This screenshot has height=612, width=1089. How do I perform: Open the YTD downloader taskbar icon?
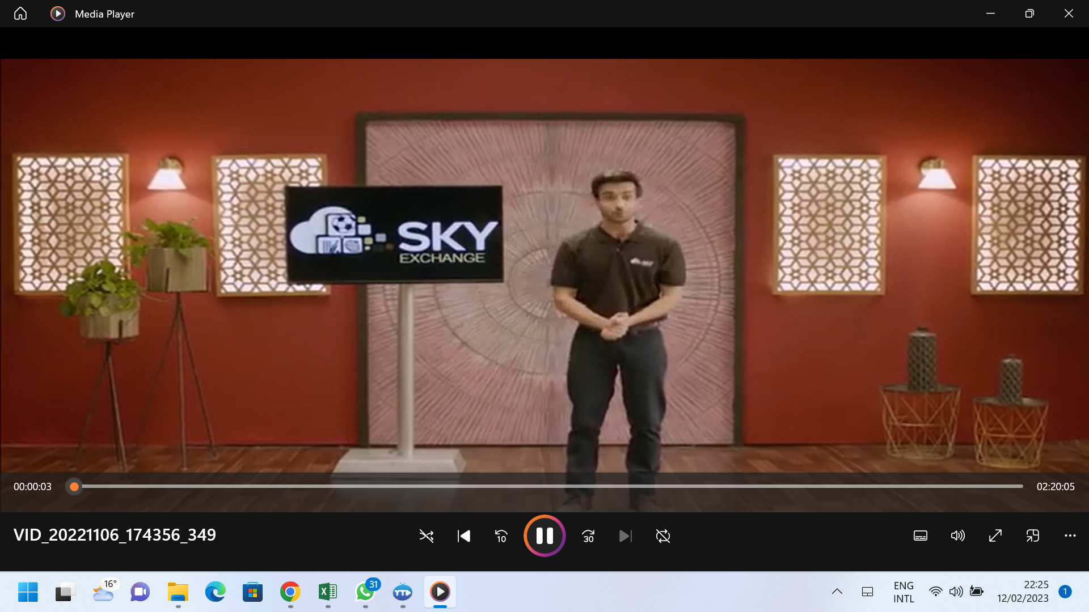tap(402, 592)
